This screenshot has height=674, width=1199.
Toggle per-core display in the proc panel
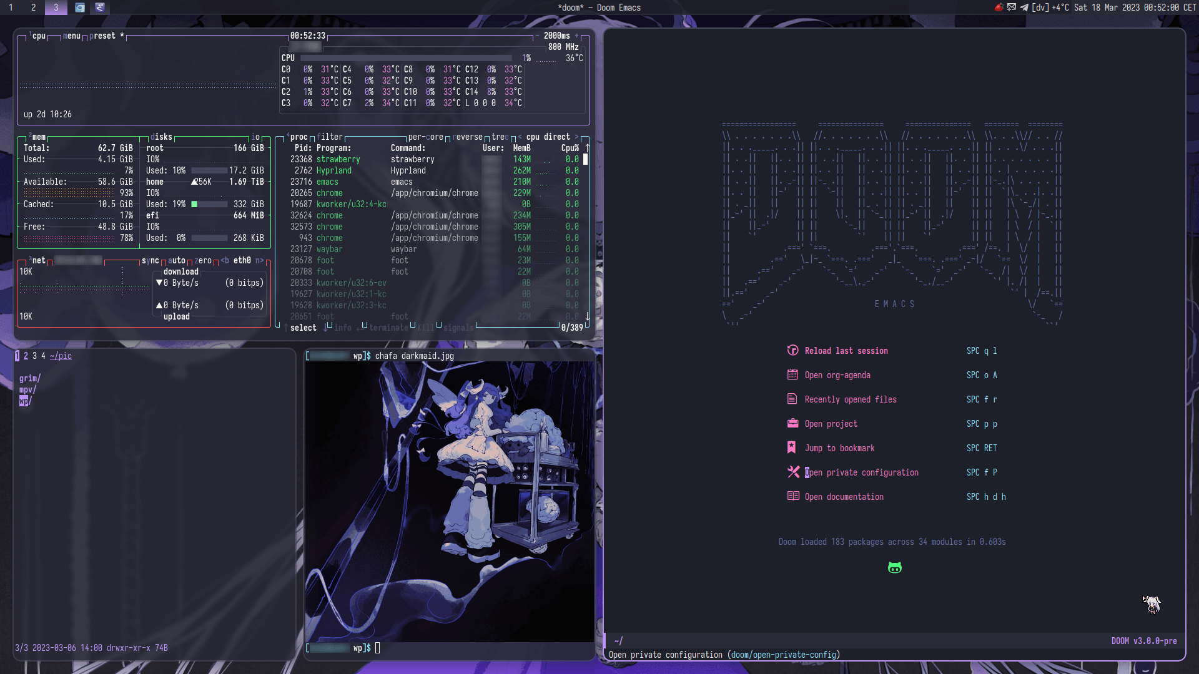click(425, 137)
